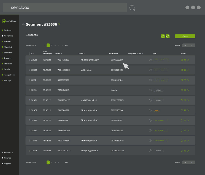This screenshot has height=175, width=205.
Task: Click the X action icon for contact 32510
Action: (188, 151)
